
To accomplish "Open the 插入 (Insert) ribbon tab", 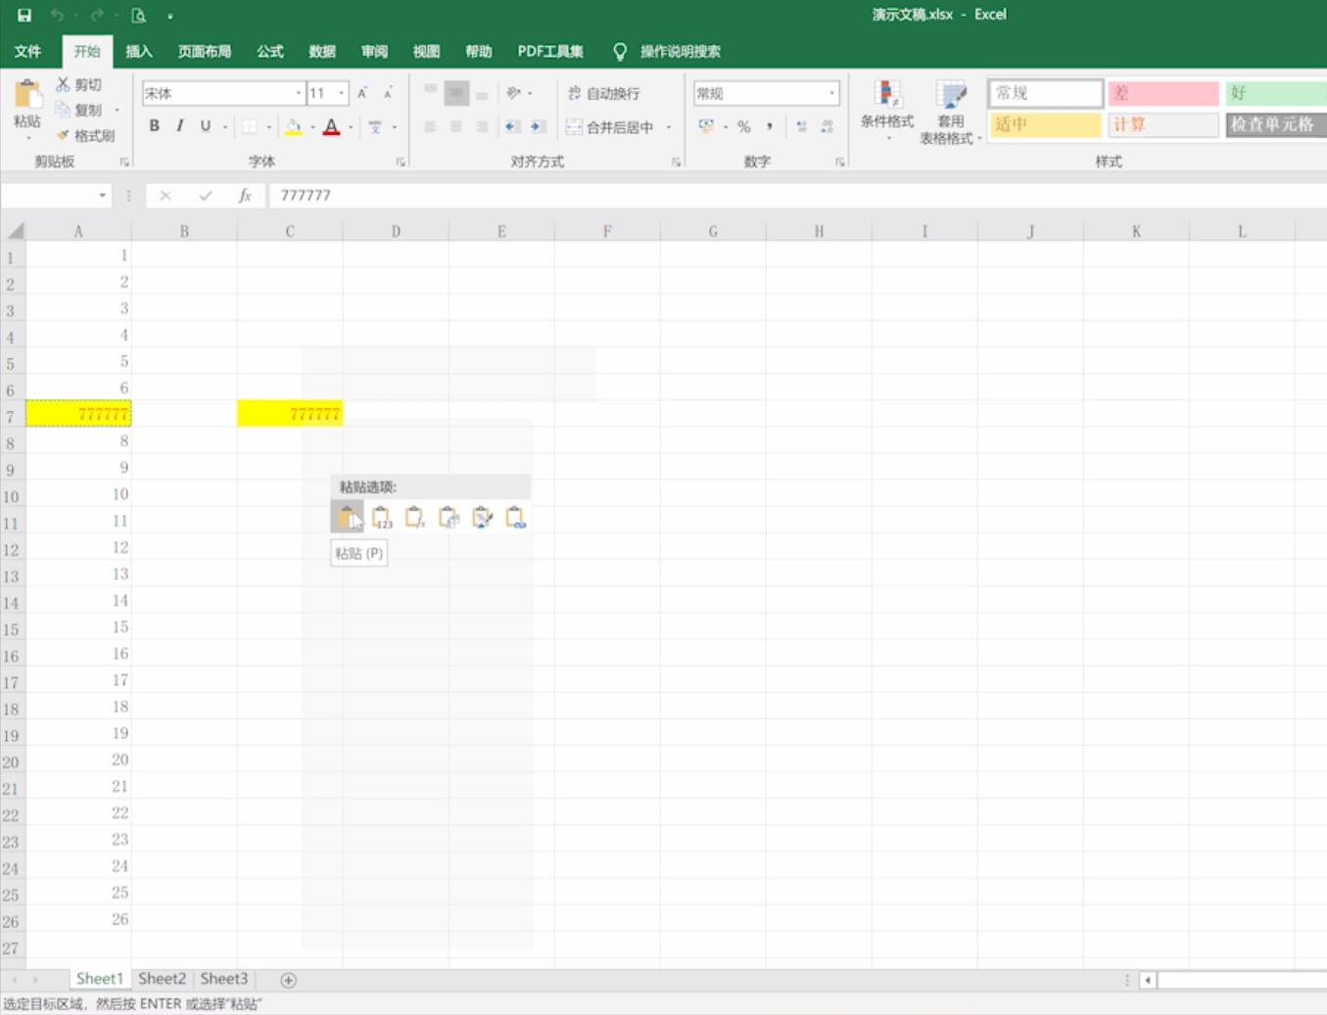I will point(139,51).
